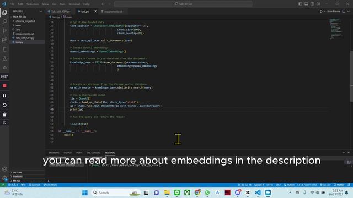Open the Testing flask icon in activity bar
This screenshot has width=353, height=198.
click(4, 58)
